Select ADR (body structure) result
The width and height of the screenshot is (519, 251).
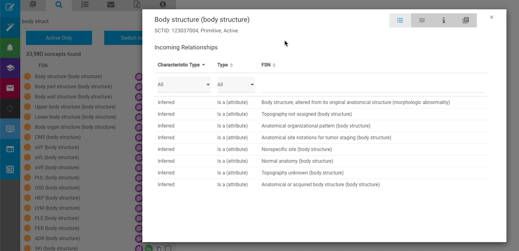pos(57,238)
